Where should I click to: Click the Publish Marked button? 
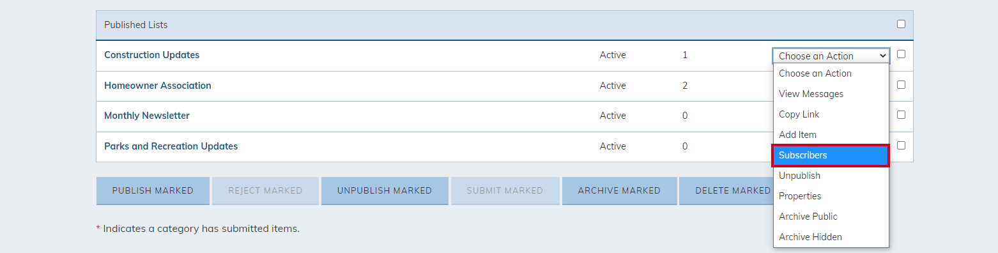click(x=153, y=190)
